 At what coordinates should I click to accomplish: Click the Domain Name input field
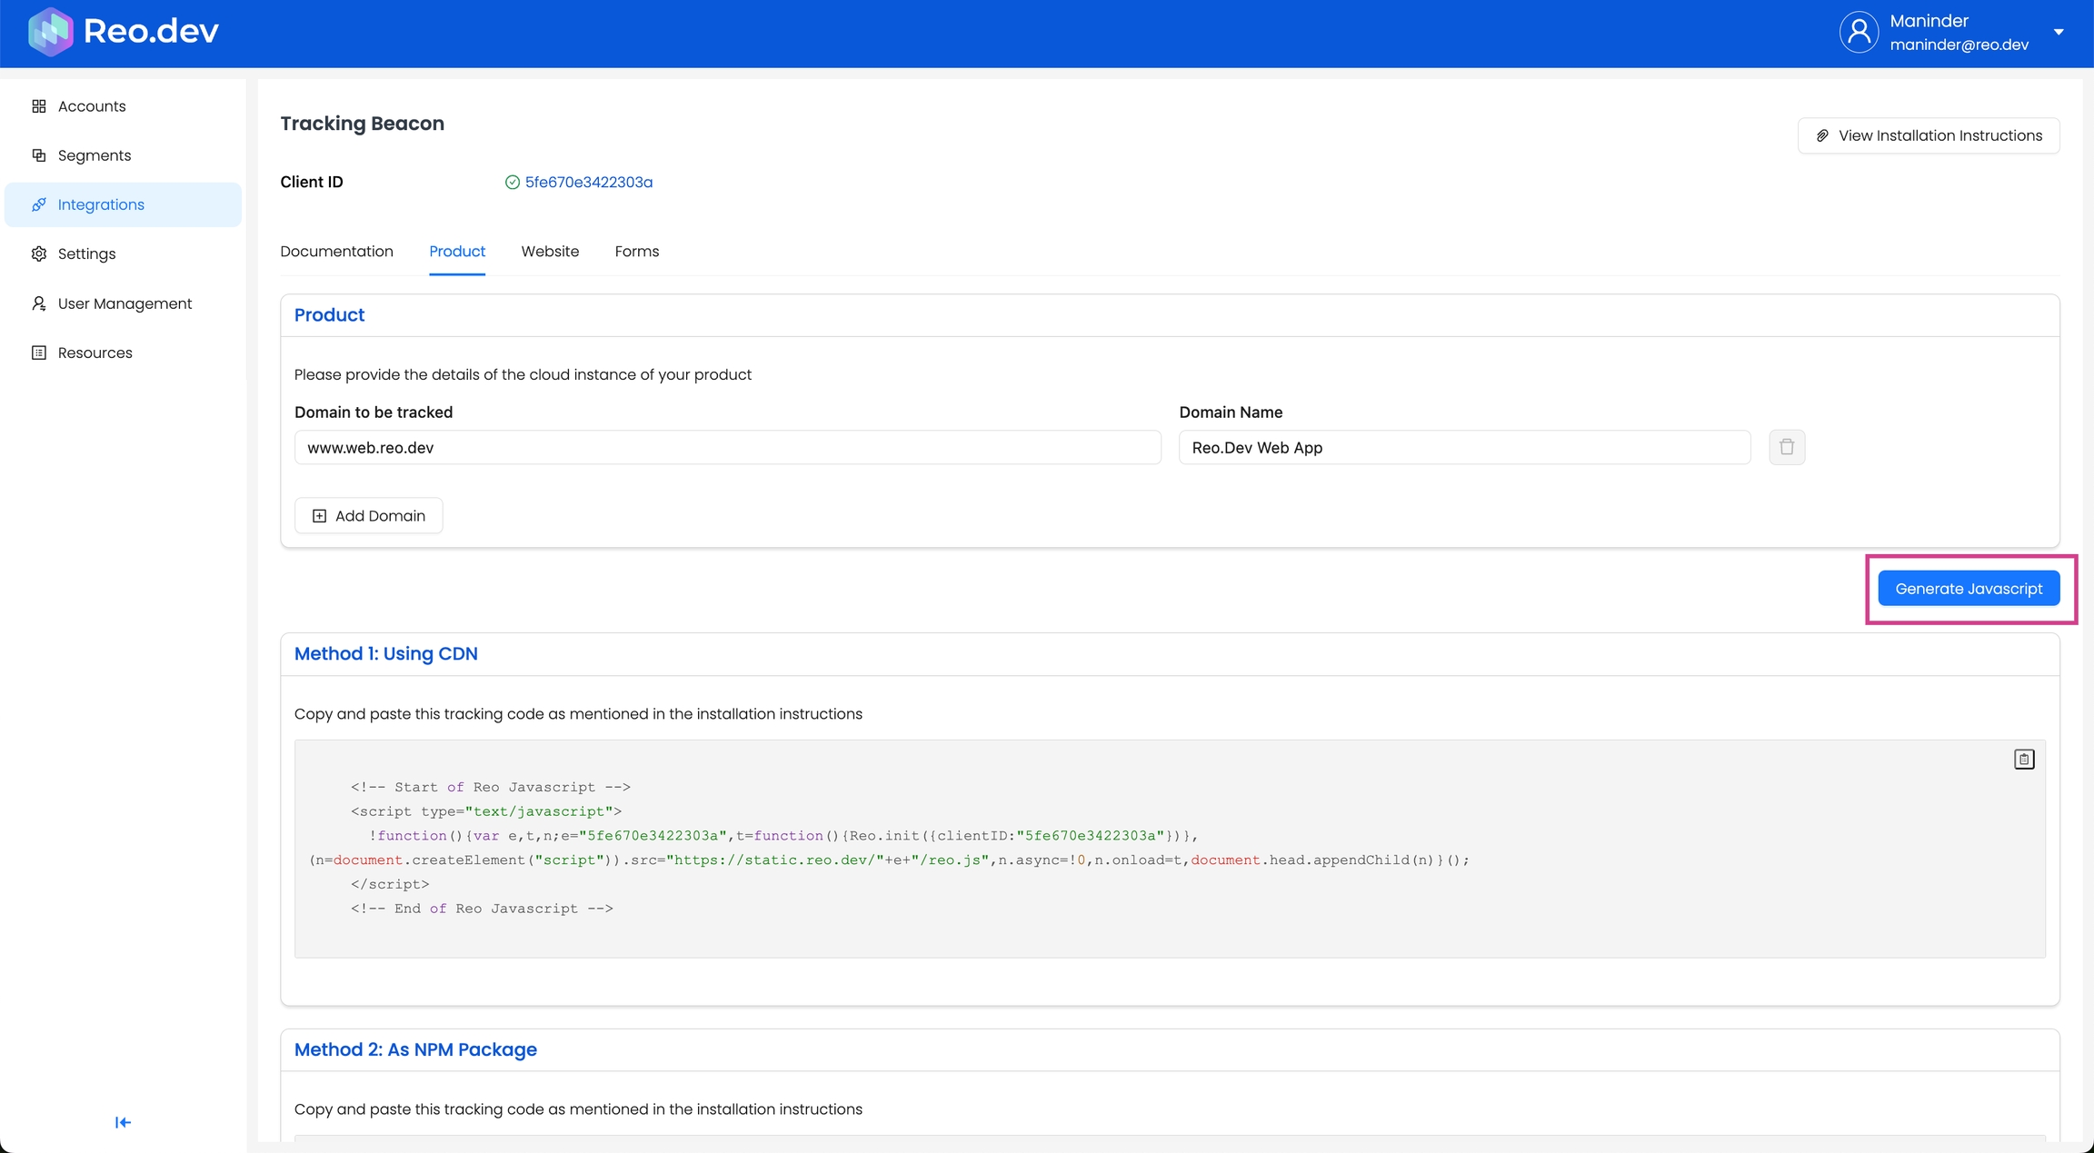(1463, 447)
